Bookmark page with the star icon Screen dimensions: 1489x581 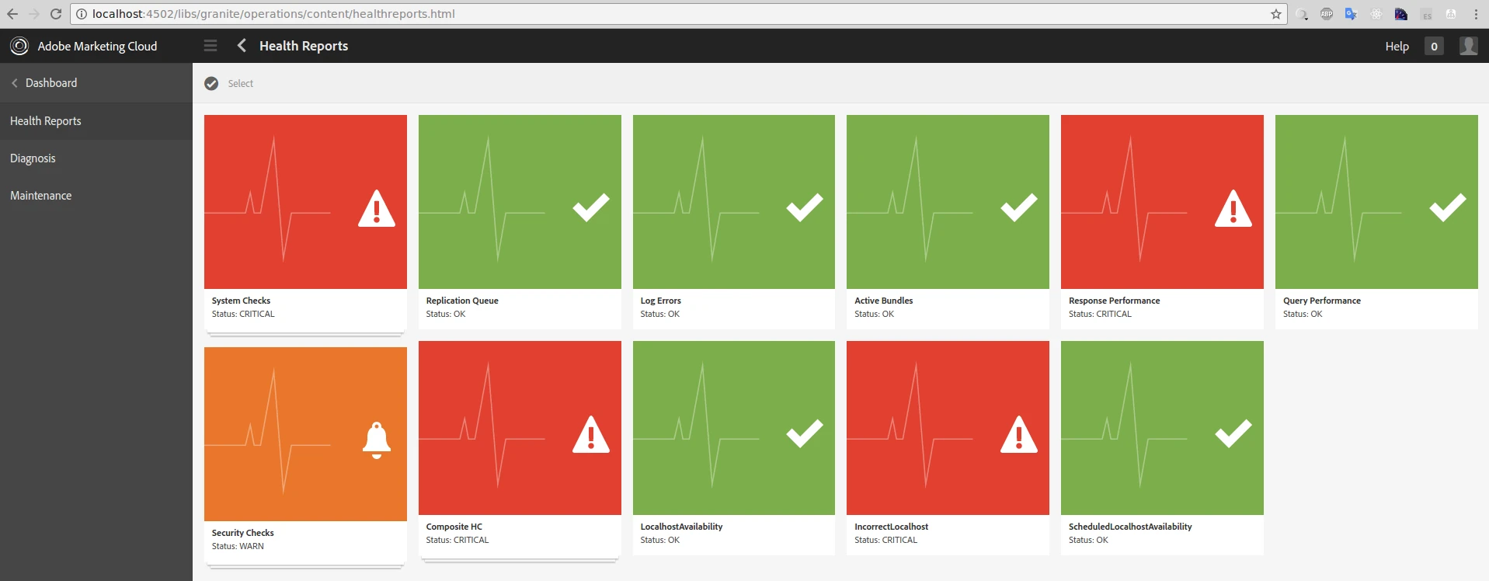pos(1276,14)
